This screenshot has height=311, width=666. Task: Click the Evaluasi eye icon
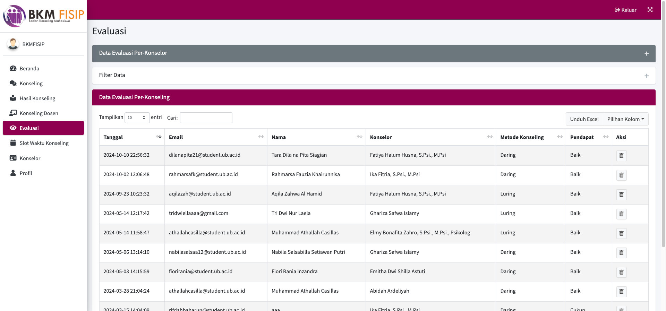click(x=13, y=128)
